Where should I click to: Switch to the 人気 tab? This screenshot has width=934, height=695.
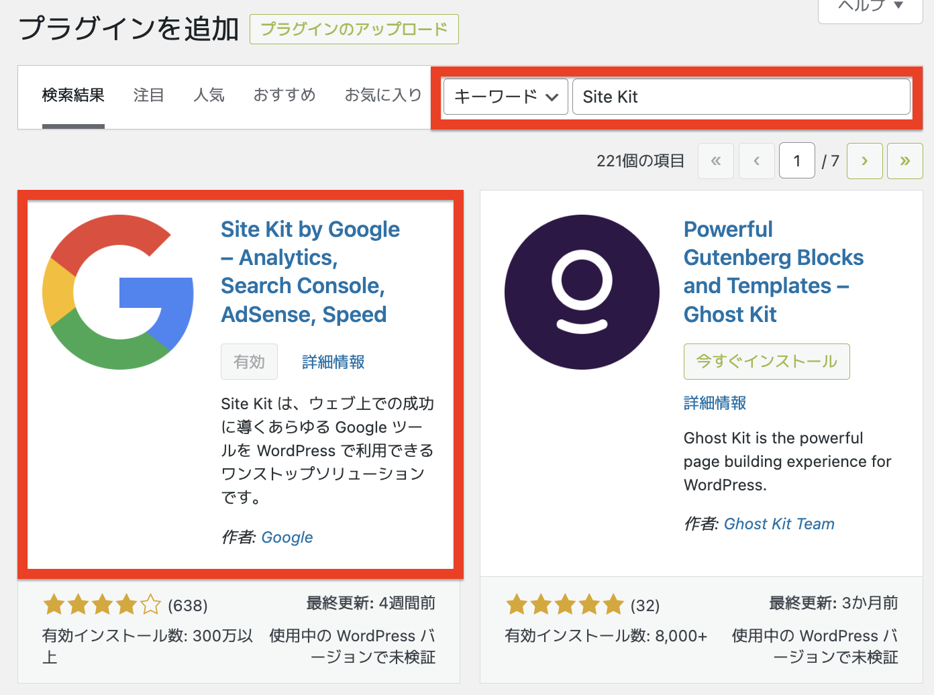pos(209,95)
